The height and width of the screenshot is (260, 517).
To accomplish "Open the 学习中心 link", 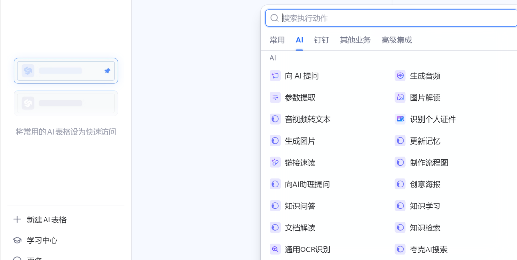I will tap(42, 240).
